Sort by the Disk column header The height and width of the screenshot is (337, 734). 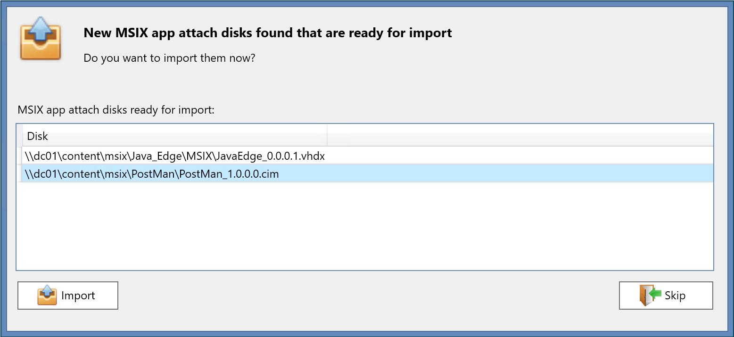38,136
